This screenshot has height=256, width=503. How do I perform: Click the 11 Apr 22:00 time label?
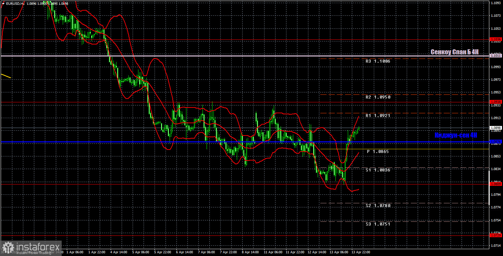(295, 252)
